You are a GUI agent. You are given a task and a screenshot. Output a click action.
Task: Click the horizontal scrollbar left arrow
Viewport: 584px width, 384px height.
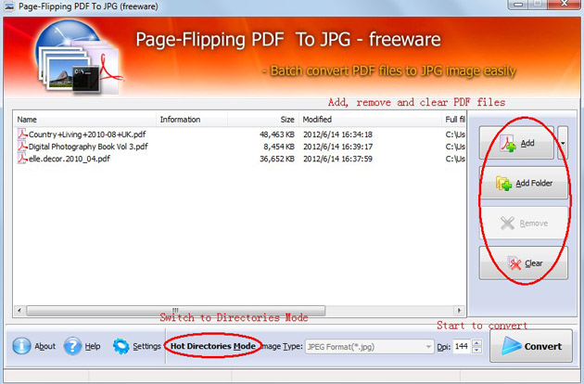click(x=19, y=310)
